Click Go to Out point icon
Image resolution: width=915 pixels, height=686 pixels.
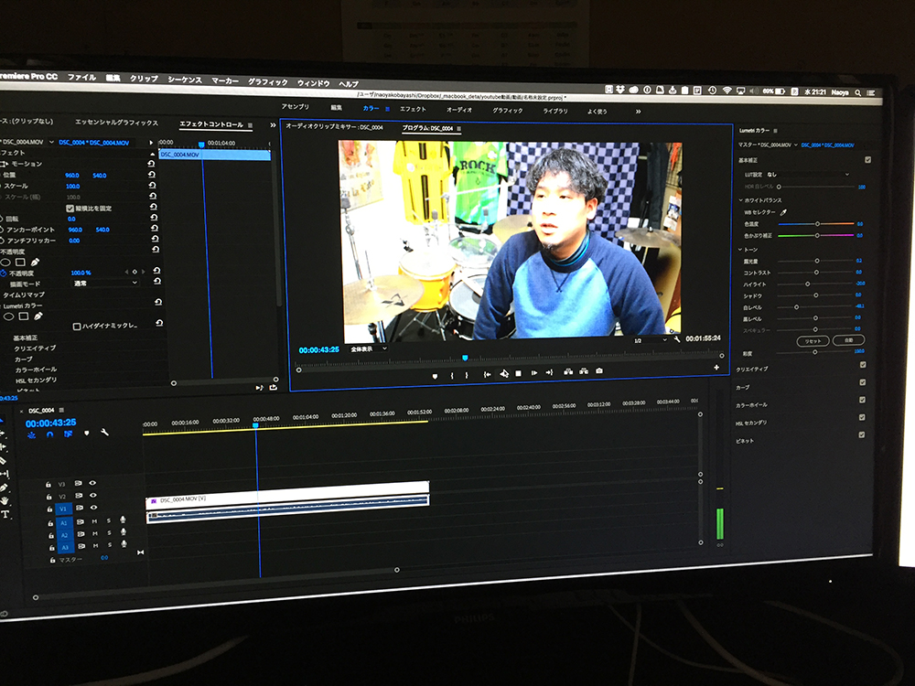549,372
